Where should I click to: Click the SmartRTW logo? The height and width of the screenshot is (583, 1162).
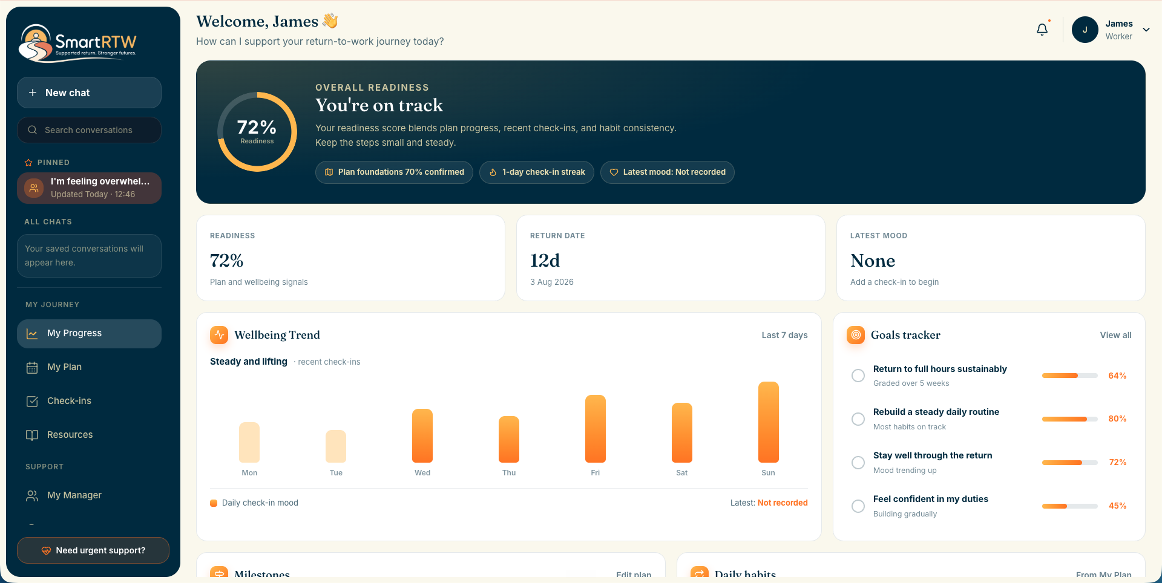pyautogui.click(x=78, y=43)
